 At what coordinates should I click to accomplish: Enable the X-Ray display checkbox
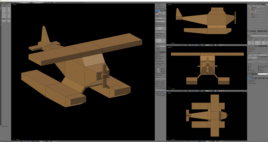point(259,69)
